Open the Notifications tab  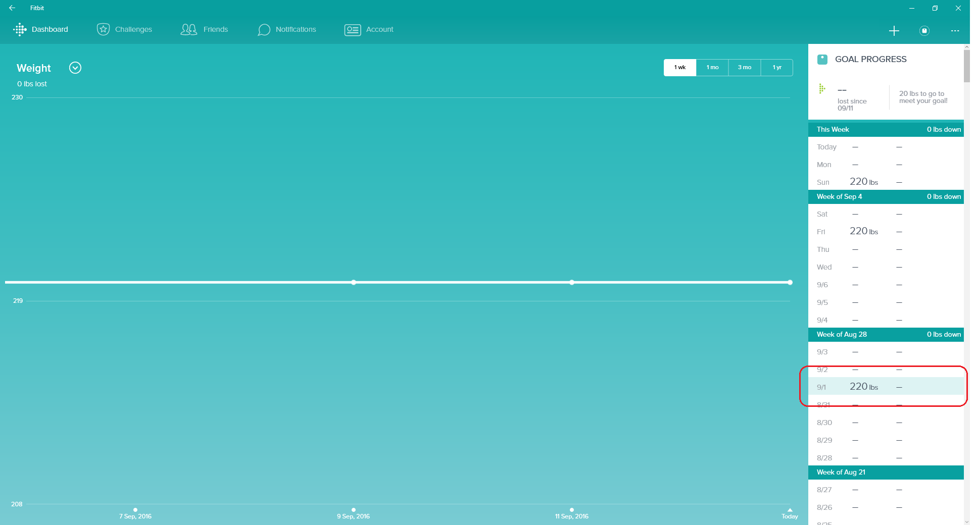coord(286,29)
